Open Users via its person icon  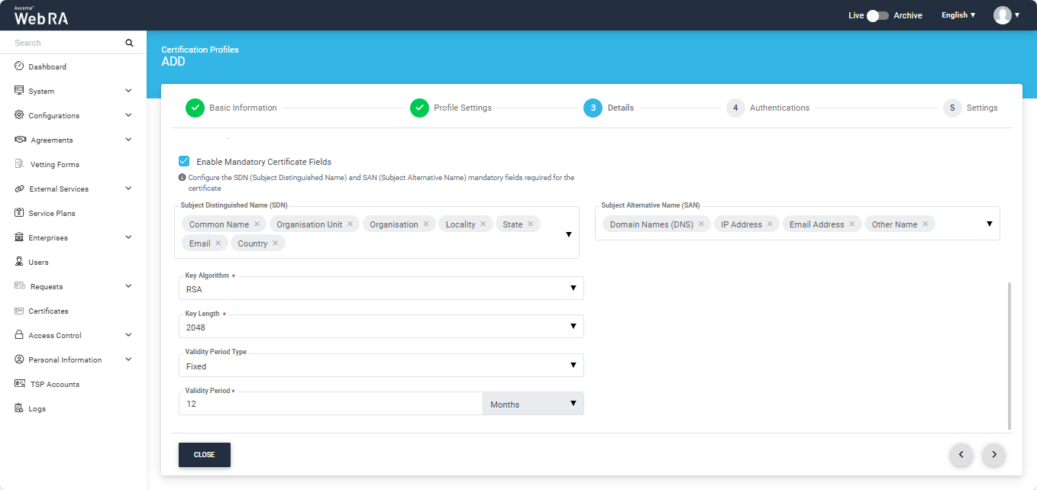coord(20,262)
